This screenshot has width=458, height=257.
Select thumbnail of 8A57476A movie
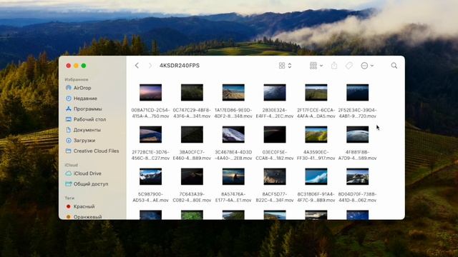233,176
